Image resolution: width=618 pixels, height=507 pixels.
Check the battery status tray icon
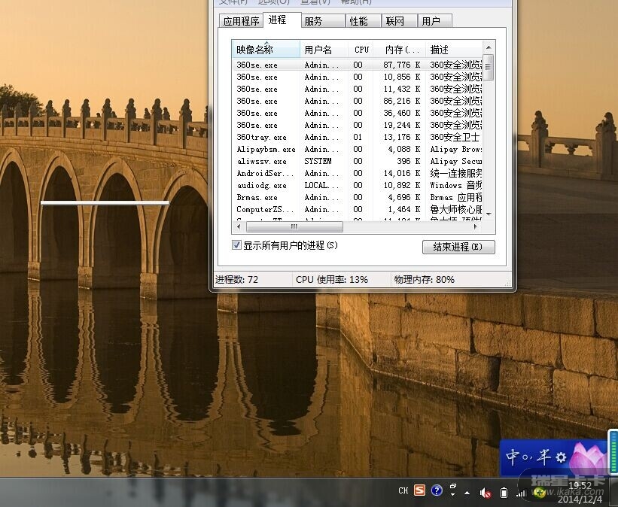click(504, 493)
